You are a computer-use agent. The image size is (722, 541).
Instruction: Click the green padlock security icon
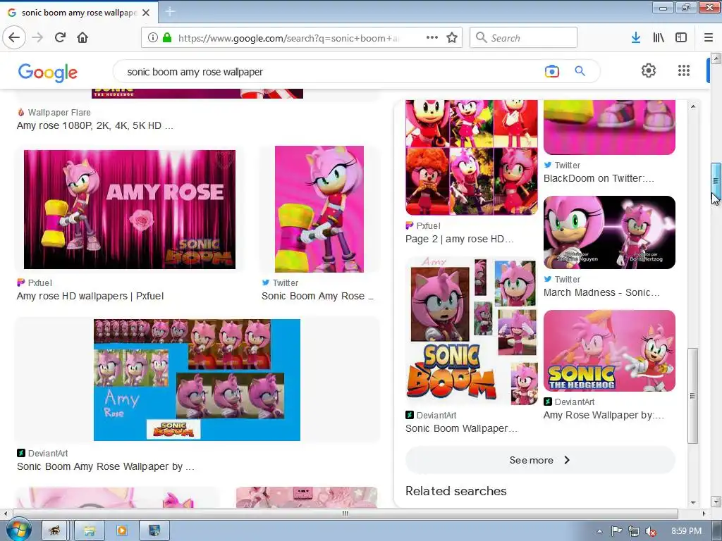tap(166, 37)
